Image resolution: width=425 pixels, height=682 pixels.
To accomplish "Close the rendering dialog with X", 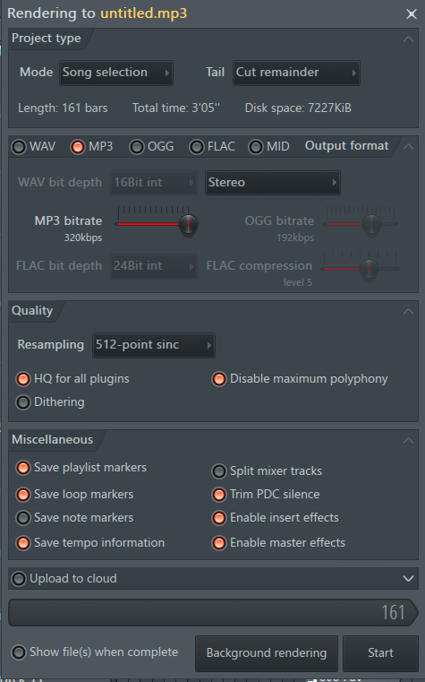I will click(411, 14).
